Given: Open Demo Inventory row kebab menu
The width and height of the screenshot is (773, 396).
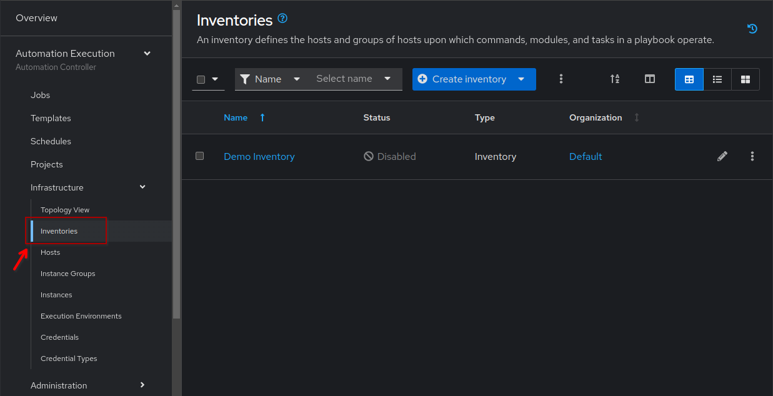Looking at the screenshot, I should click(752, 156).
